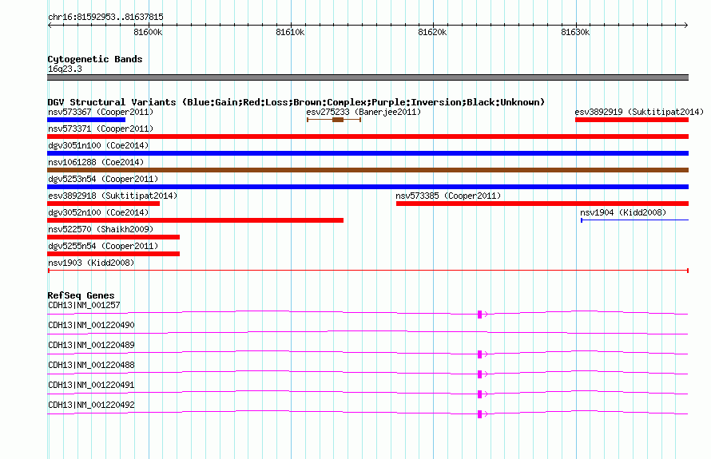Click the red esv3892918 loss bar
This screenshot has width=711, height=459.
click(103, 204)
